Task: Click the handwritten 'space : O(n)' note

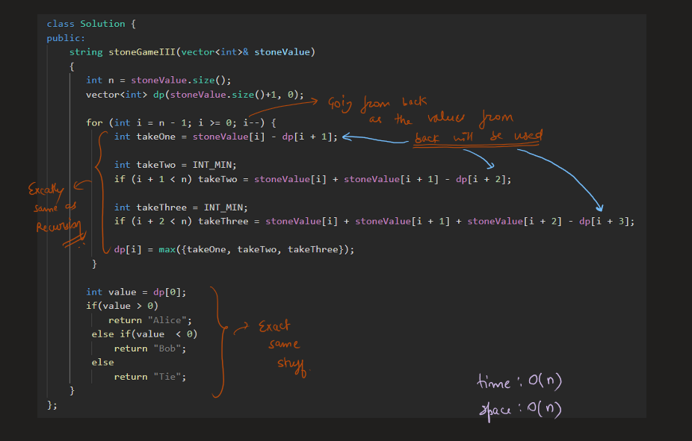Action: (519, 408)
